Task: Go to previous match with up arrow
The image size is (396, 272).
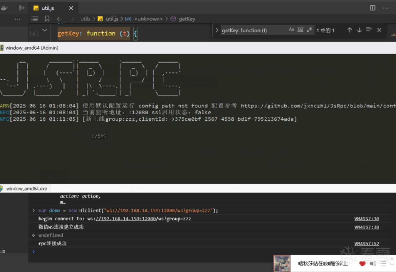Action: point(349,30)
